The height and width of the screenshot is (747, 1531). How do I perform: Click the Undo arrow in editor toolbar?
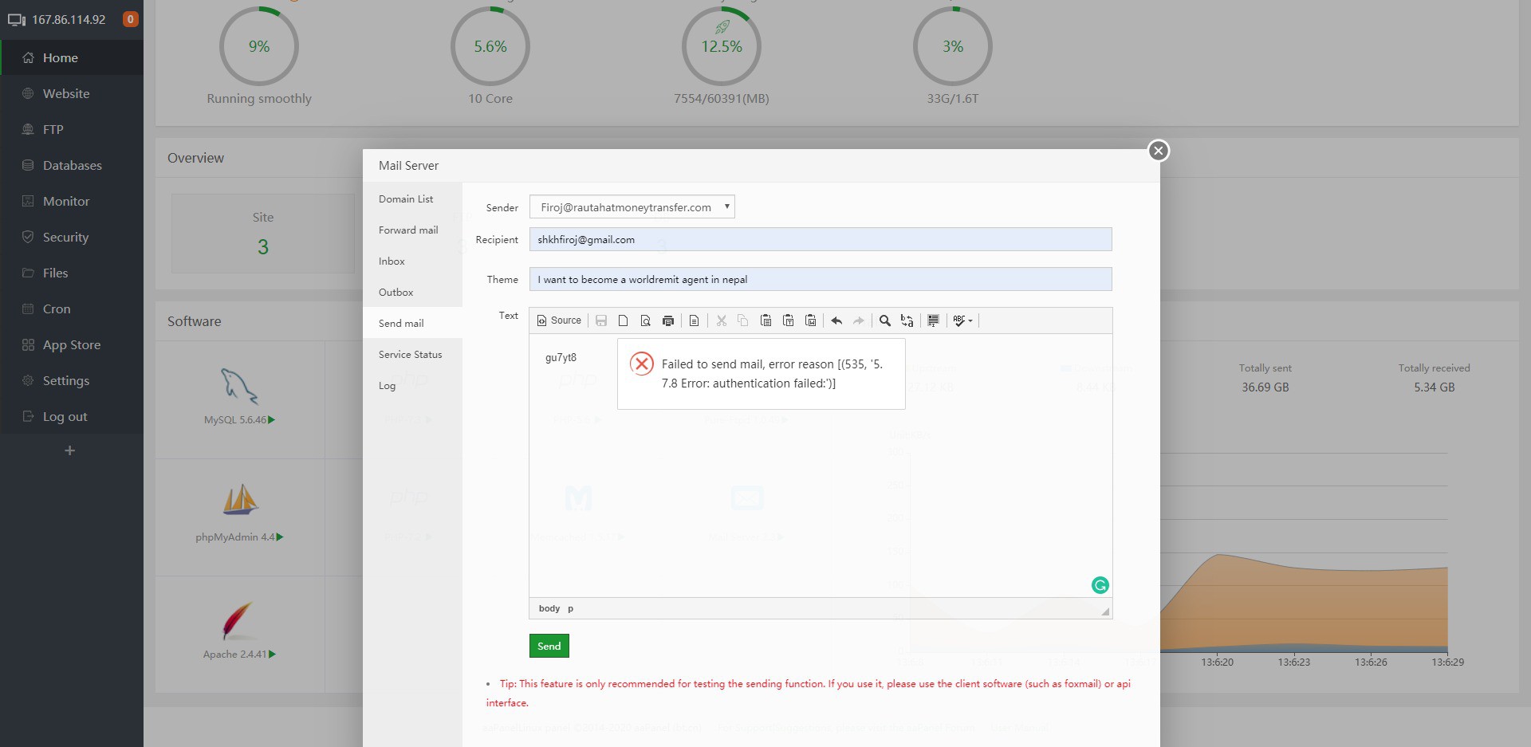[x=836, y=320]
